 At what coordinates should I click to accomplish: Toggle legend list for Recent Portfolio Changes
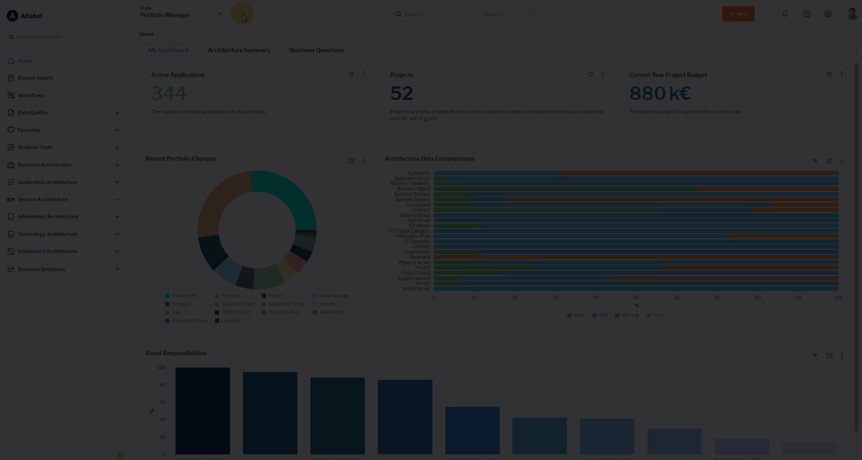(x=351, y=161)
